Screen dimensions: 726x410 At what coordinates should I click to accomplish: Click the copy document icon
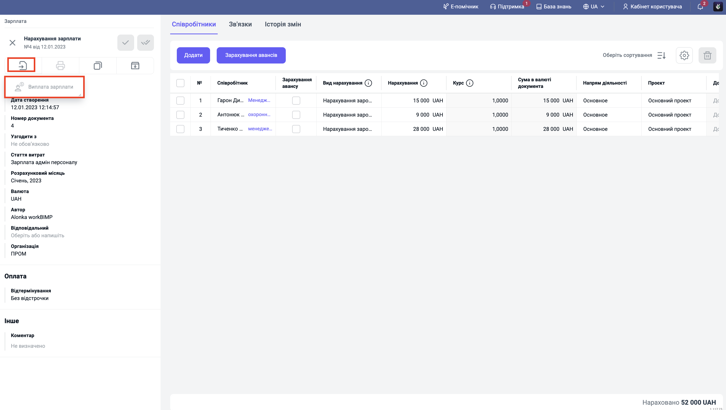click(x=98, y=66)
